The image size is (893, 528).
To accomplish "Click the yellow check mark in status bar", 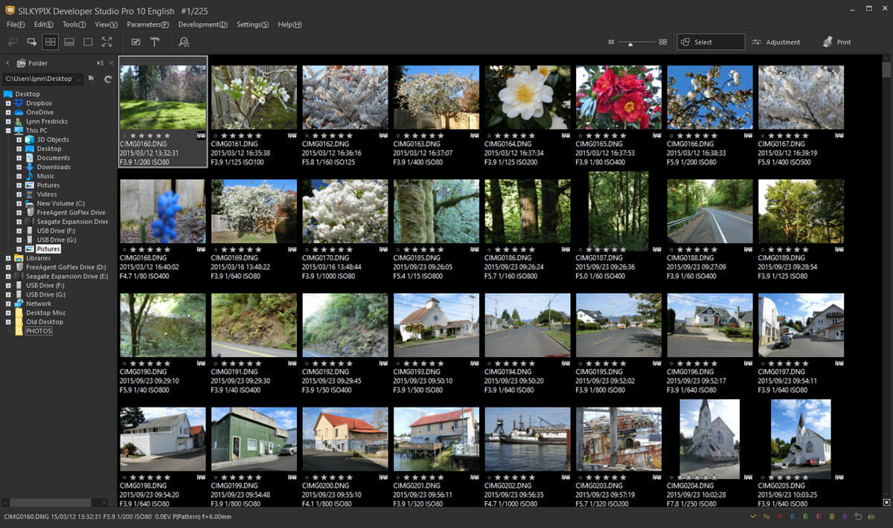I will click(753, 516).
